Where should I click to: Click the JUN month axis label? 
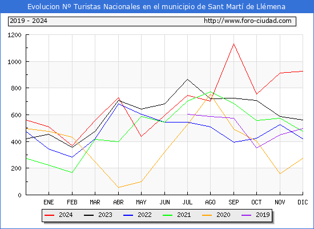click(164, 202)
